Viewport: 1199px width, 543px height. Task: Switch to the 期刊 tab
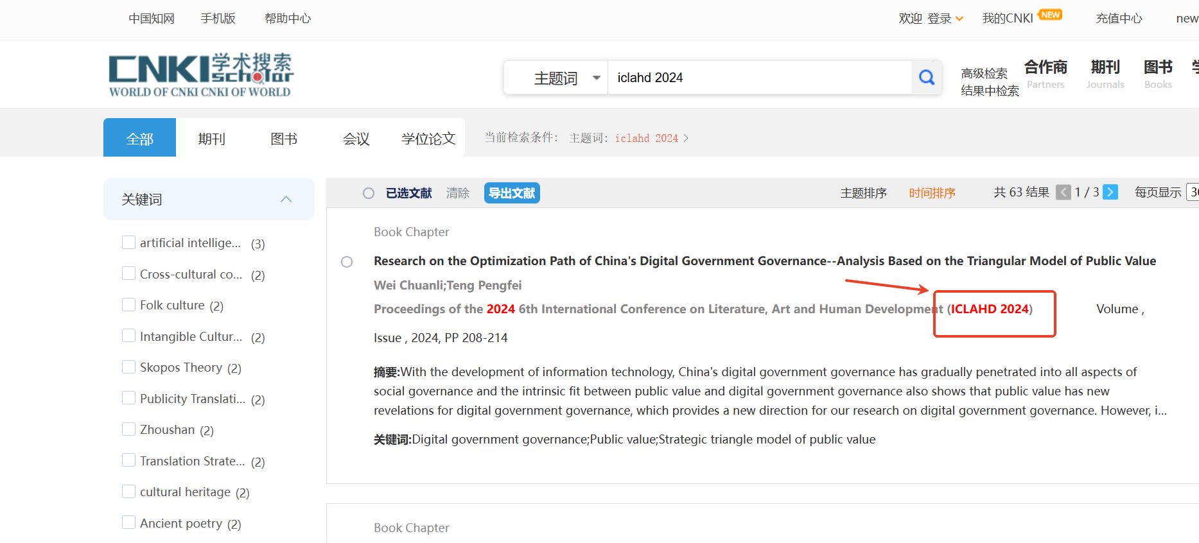(x=212, y=139)
